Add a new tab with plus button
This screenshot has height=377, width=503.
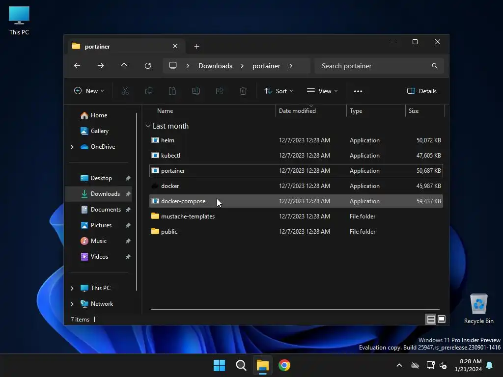pos(196,47)
